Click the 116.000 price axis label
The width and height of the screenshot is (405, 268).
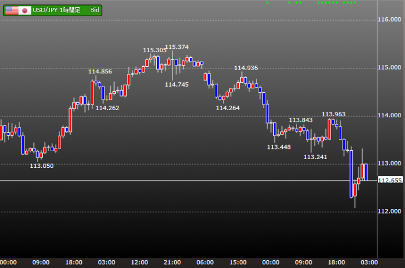(x=390, y=20)
